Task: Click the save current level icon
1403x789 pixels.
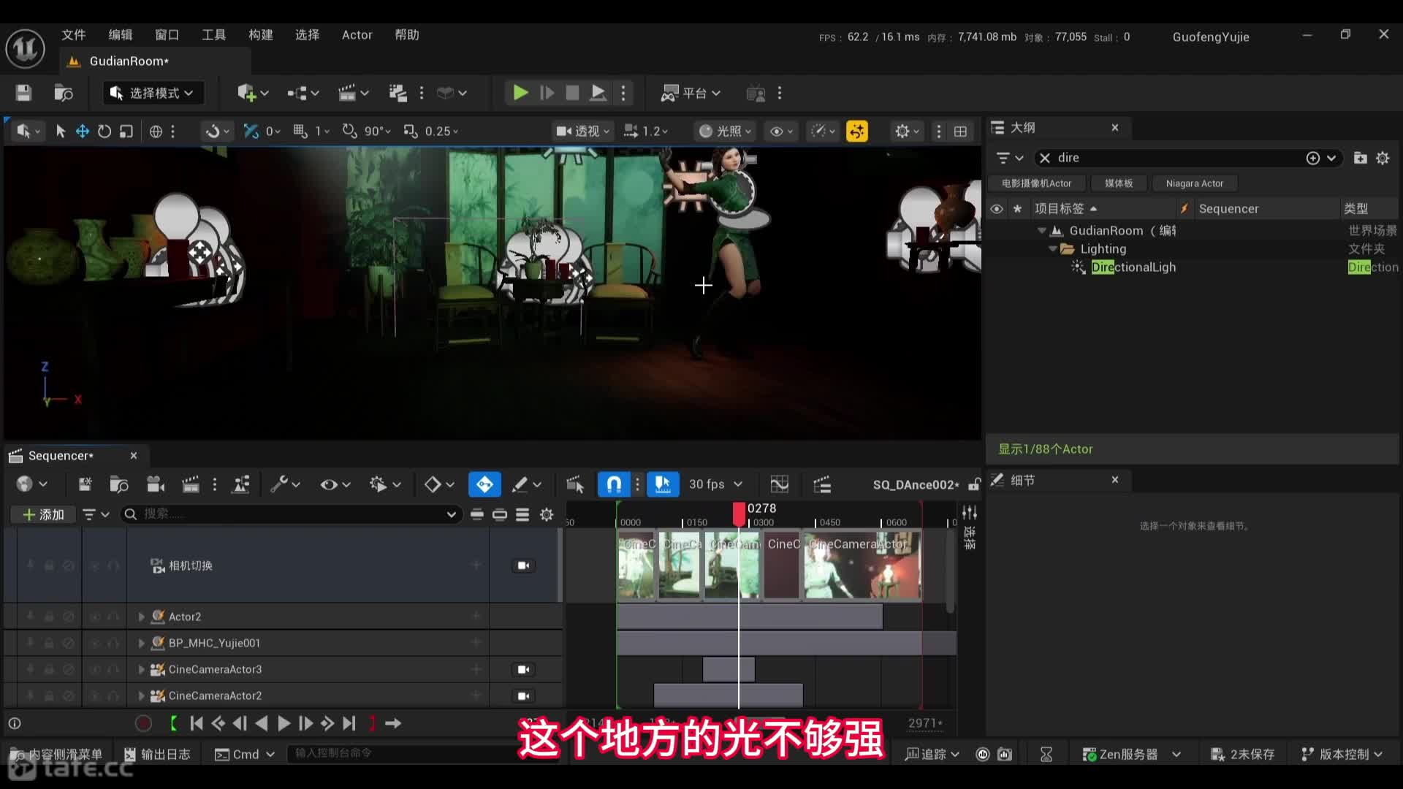Action: click(23, 93)
